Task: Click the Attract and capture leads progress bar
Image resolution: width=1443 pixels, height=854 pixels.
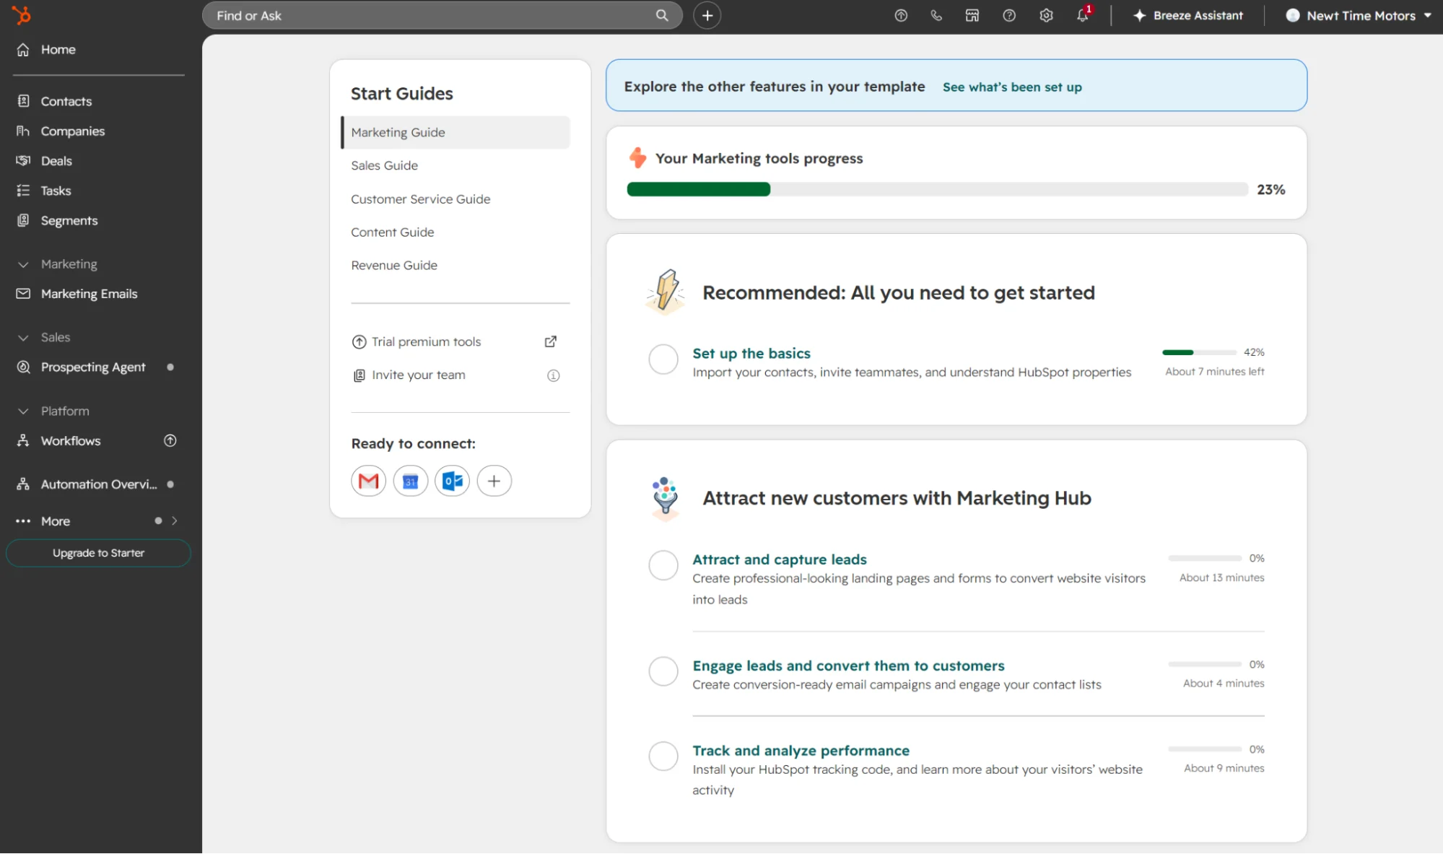Action: (1205, 558)
